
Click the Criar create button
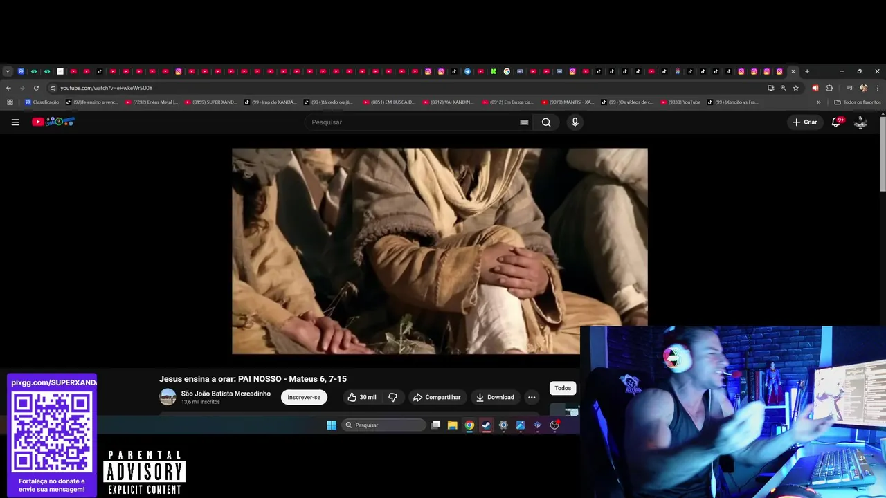click(805, 122)
